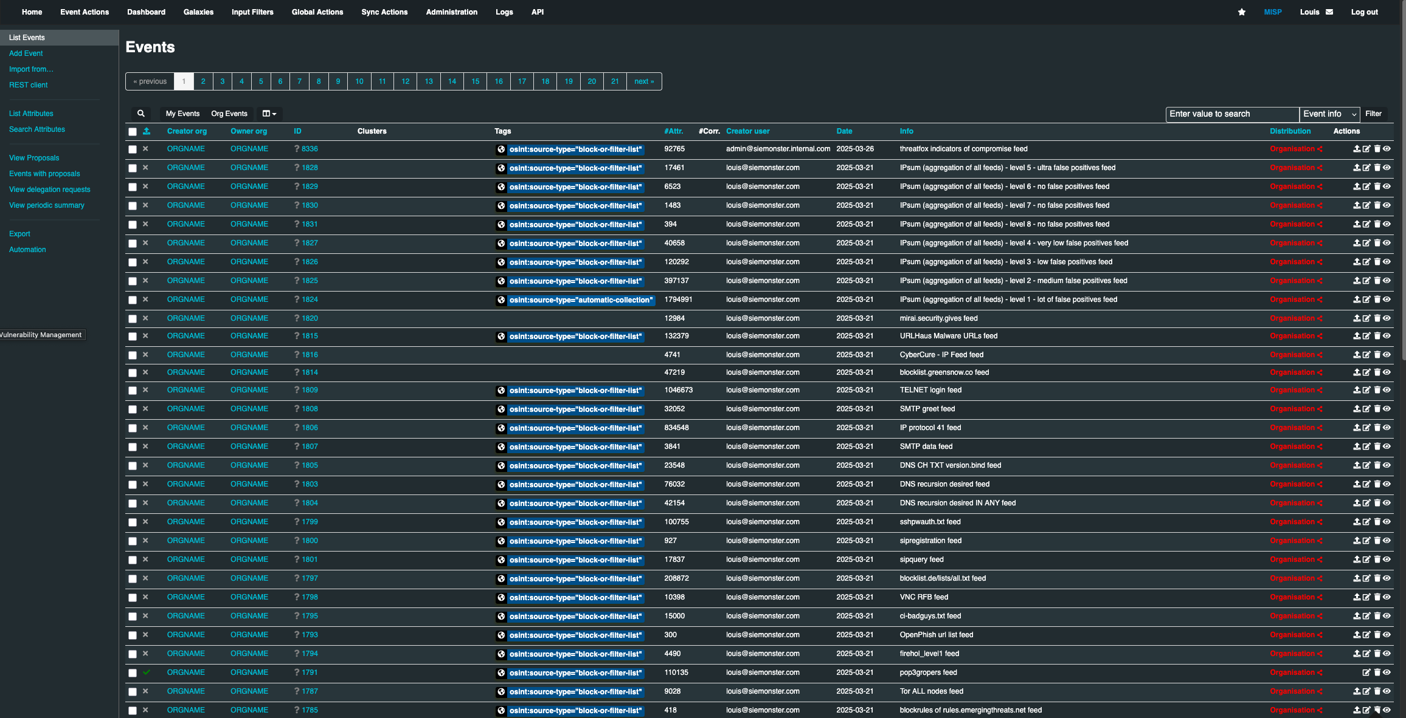Expand the column visibility dropdown toggle
This screenshot has width=1406, height=718.
pyautogui.click(x=269, y=114)
